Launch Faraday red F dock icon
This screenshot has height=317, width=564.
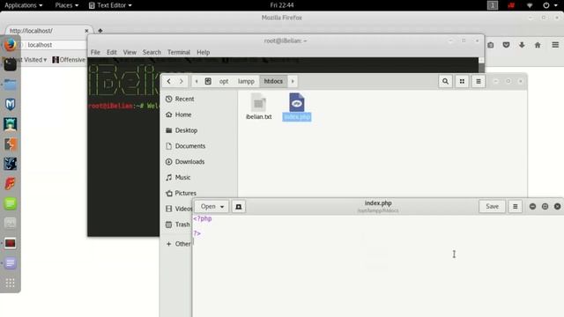point(10,184)
